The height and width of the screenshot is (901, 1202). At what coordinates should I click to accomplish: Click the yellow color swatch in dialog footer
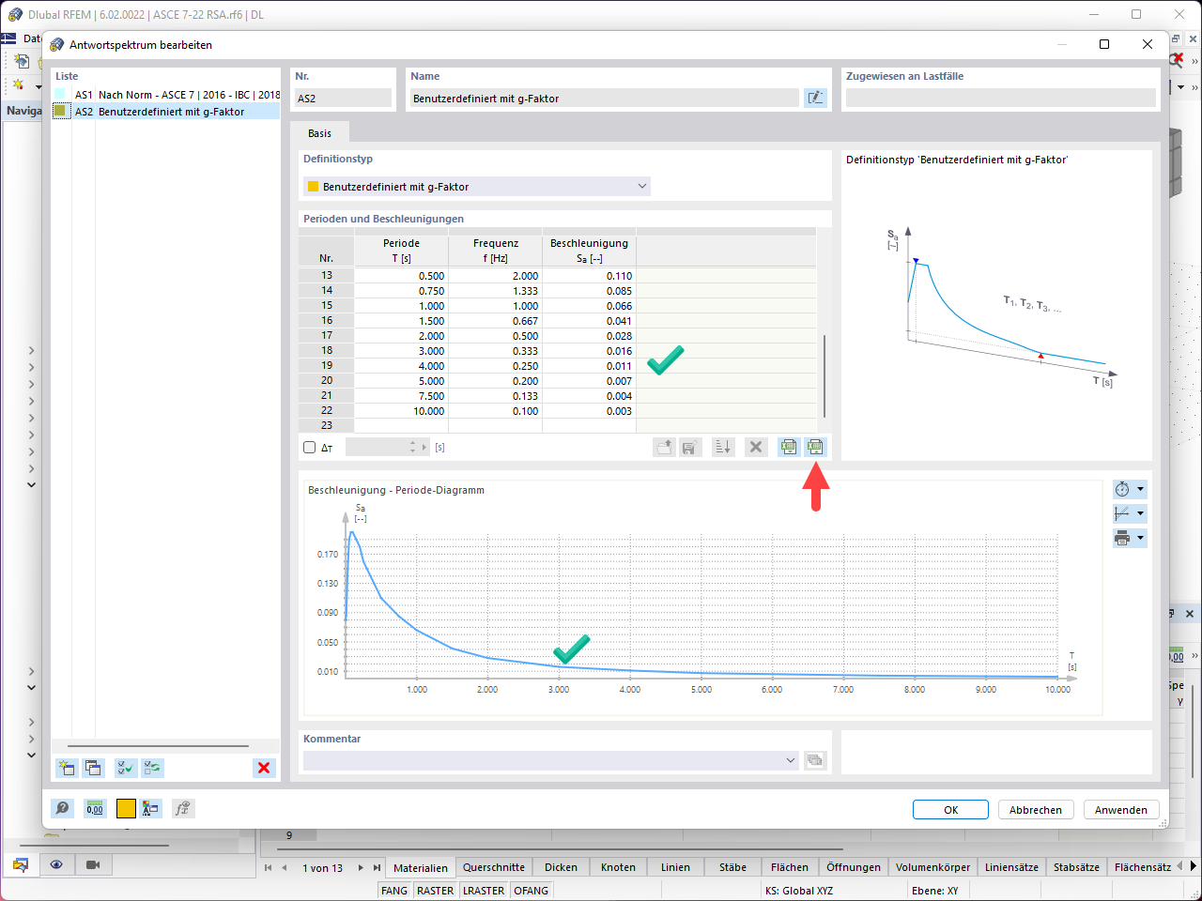[126, 808]
